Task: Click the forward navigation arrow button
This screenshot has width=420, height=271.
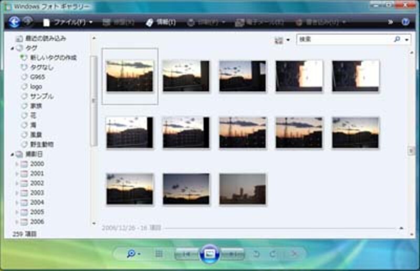Action: tap(28, 22)
